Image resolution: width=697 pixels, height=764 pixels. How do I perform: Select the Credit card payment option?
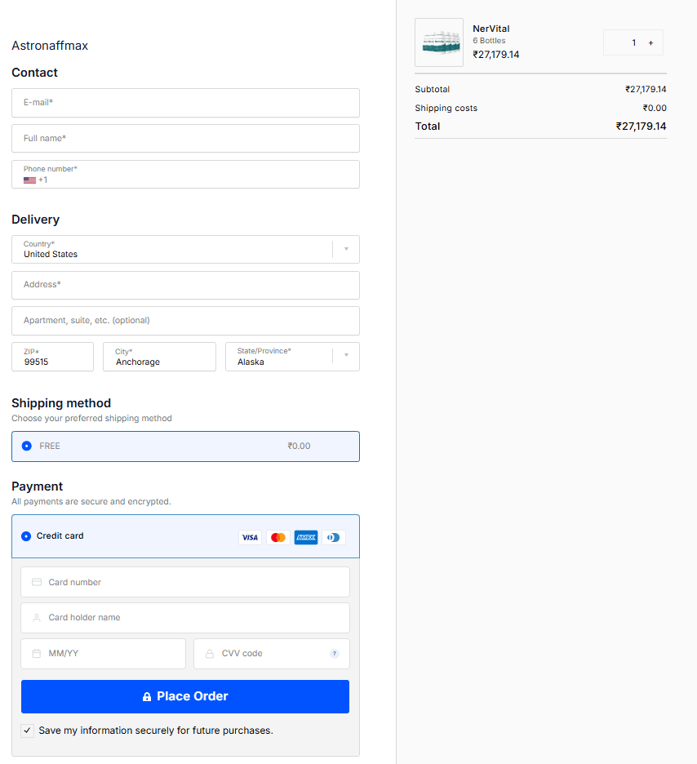(24, 535)
